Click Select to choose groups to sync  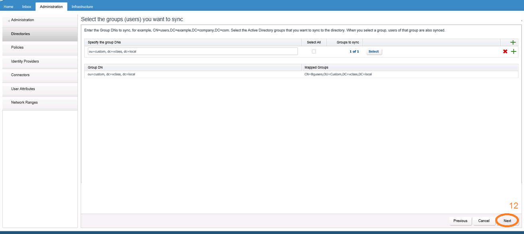point(374,51)
